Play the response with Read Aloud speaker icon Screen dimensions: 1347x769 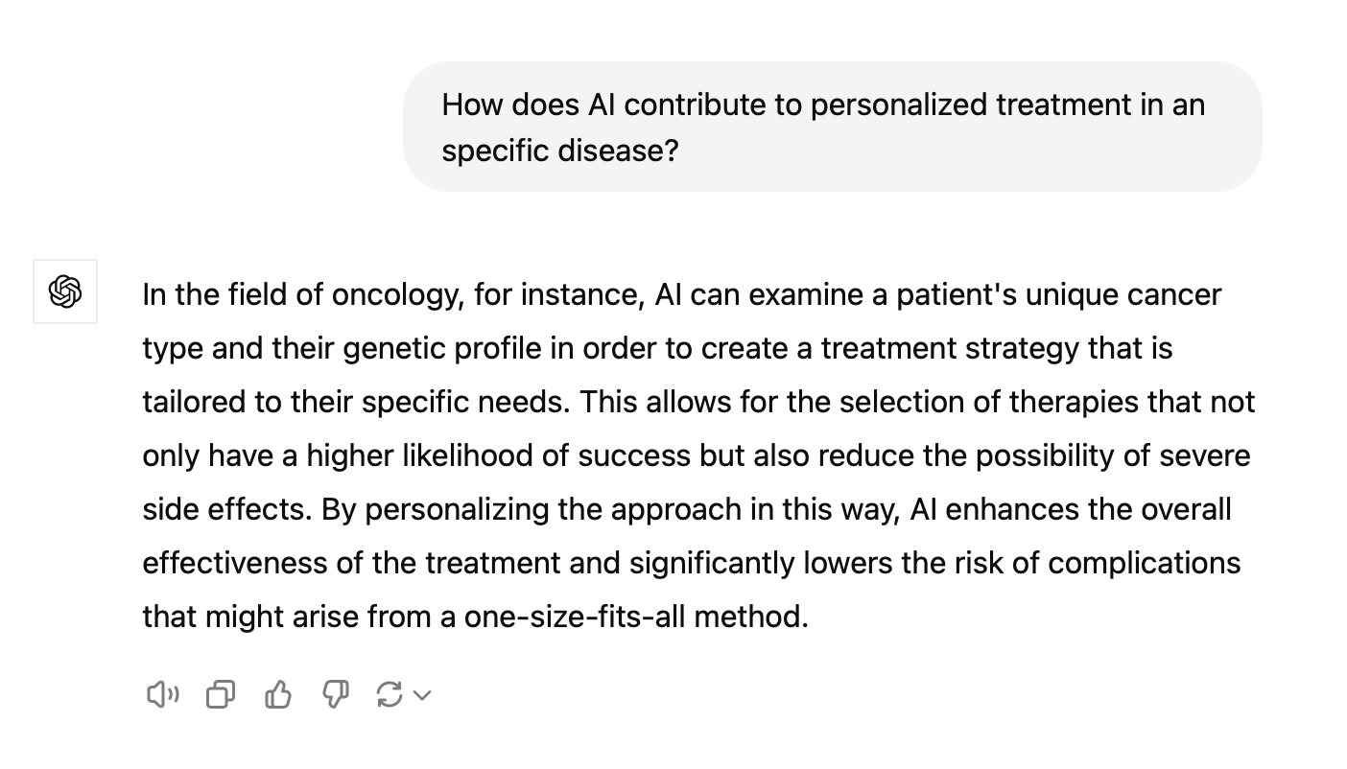click(162, 694)
